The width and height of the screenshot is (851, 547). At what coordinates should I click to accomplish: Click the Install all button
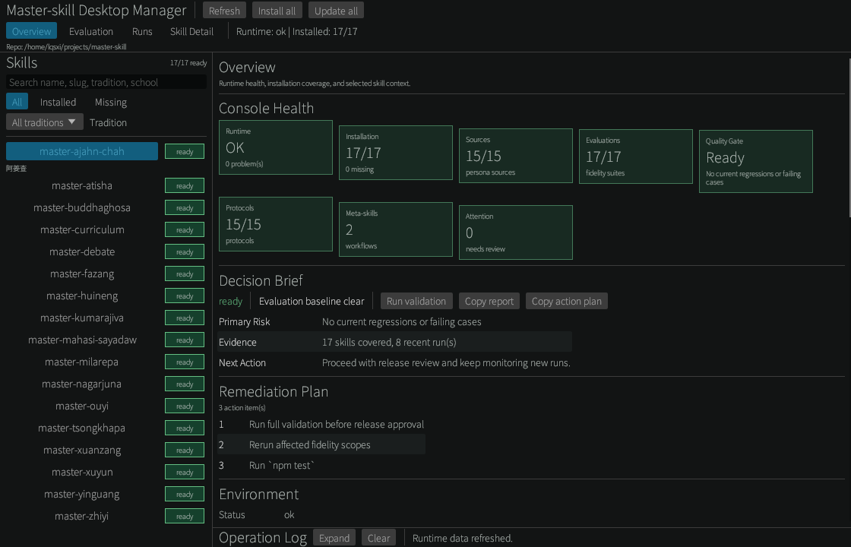277,11
